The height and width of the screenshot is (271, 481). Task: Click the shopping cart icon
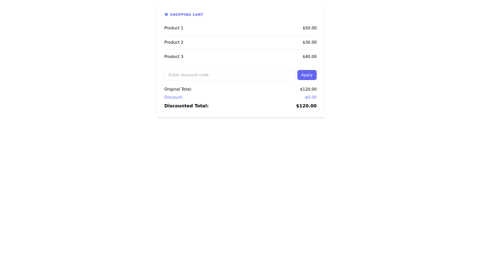[166, 15]
